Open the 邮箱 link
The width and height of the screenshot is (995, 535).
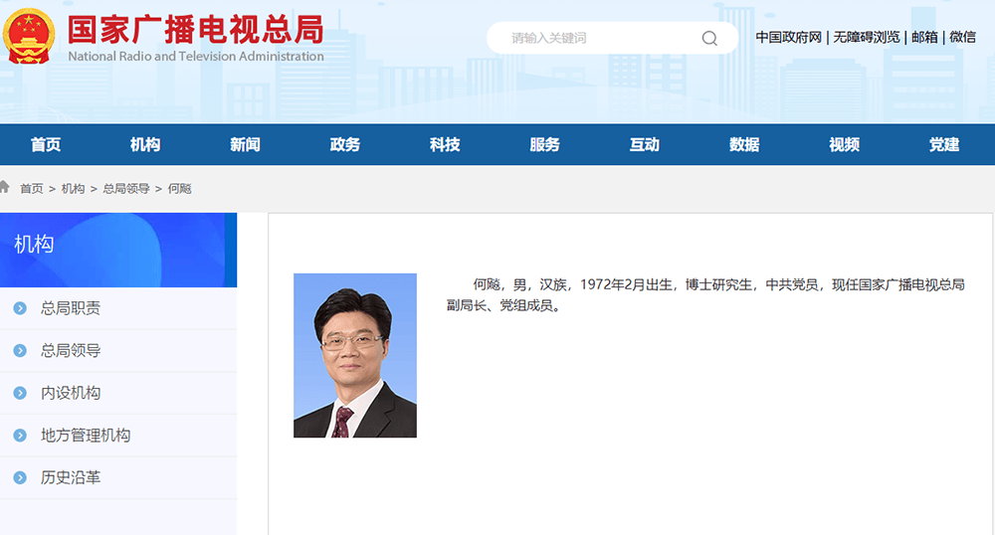pyautogui.click(x=924, y=38)
